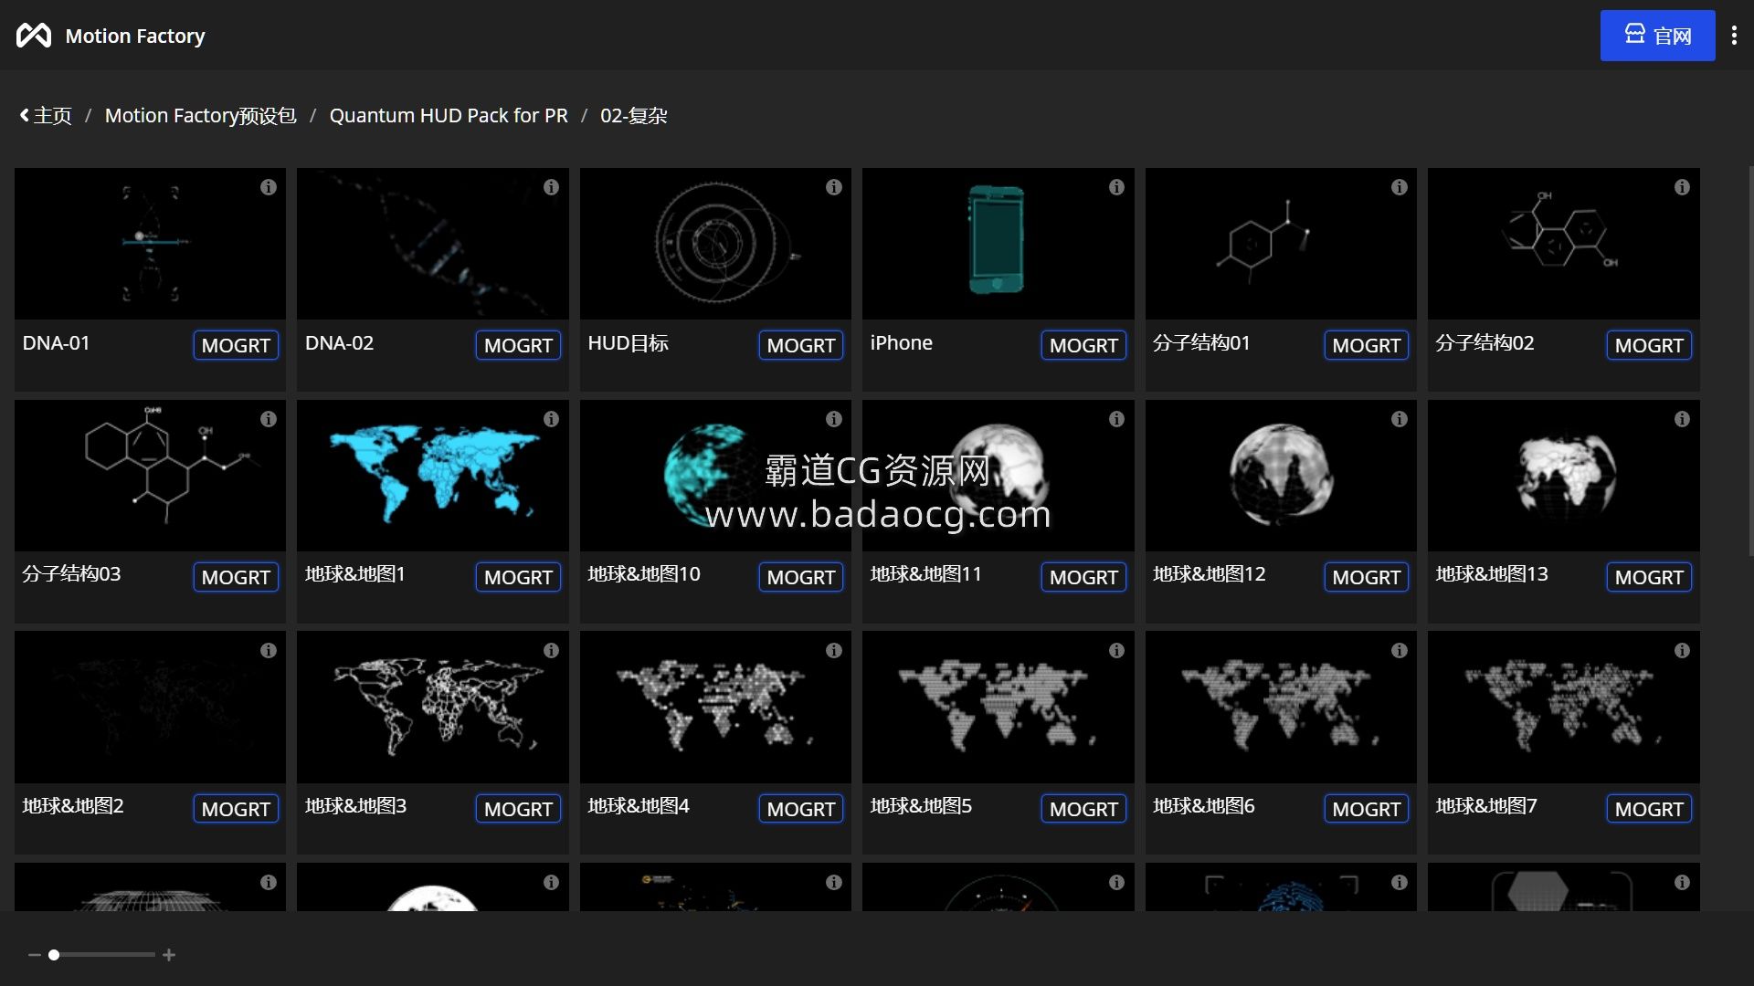Select the 分子结构03 molecule thumbnail
The image size is (1754, 986).
[x=150, y=476]
